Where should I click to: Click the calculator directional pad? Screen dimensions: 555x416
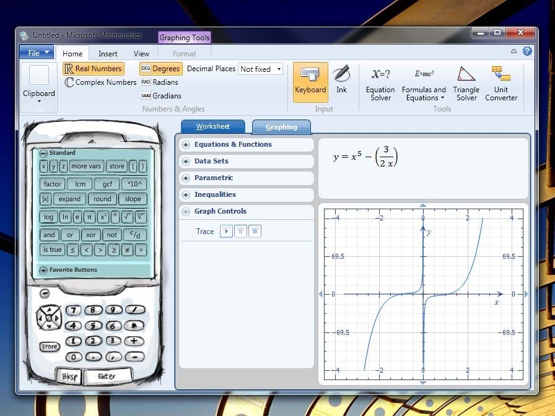coord(48,318)
